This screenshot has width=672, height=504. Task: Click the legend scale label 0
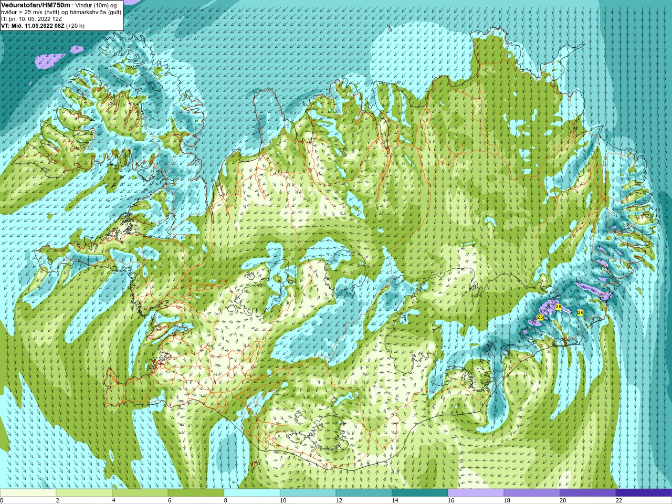pos(2,501)
